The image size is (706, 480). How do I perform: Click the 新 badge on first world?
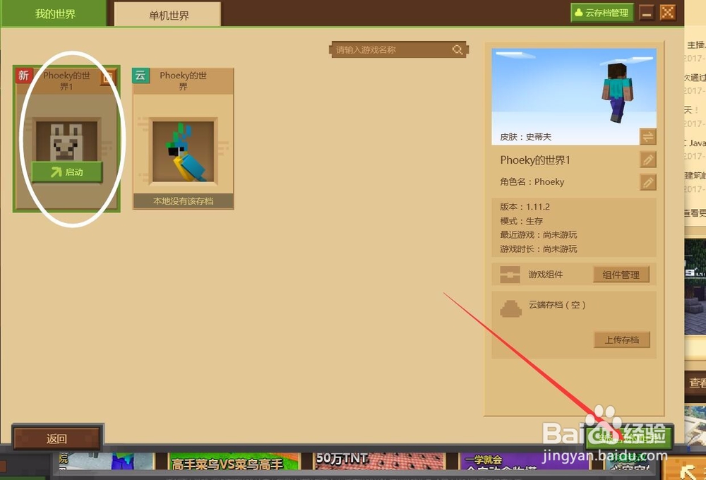[x=23, y=76]
